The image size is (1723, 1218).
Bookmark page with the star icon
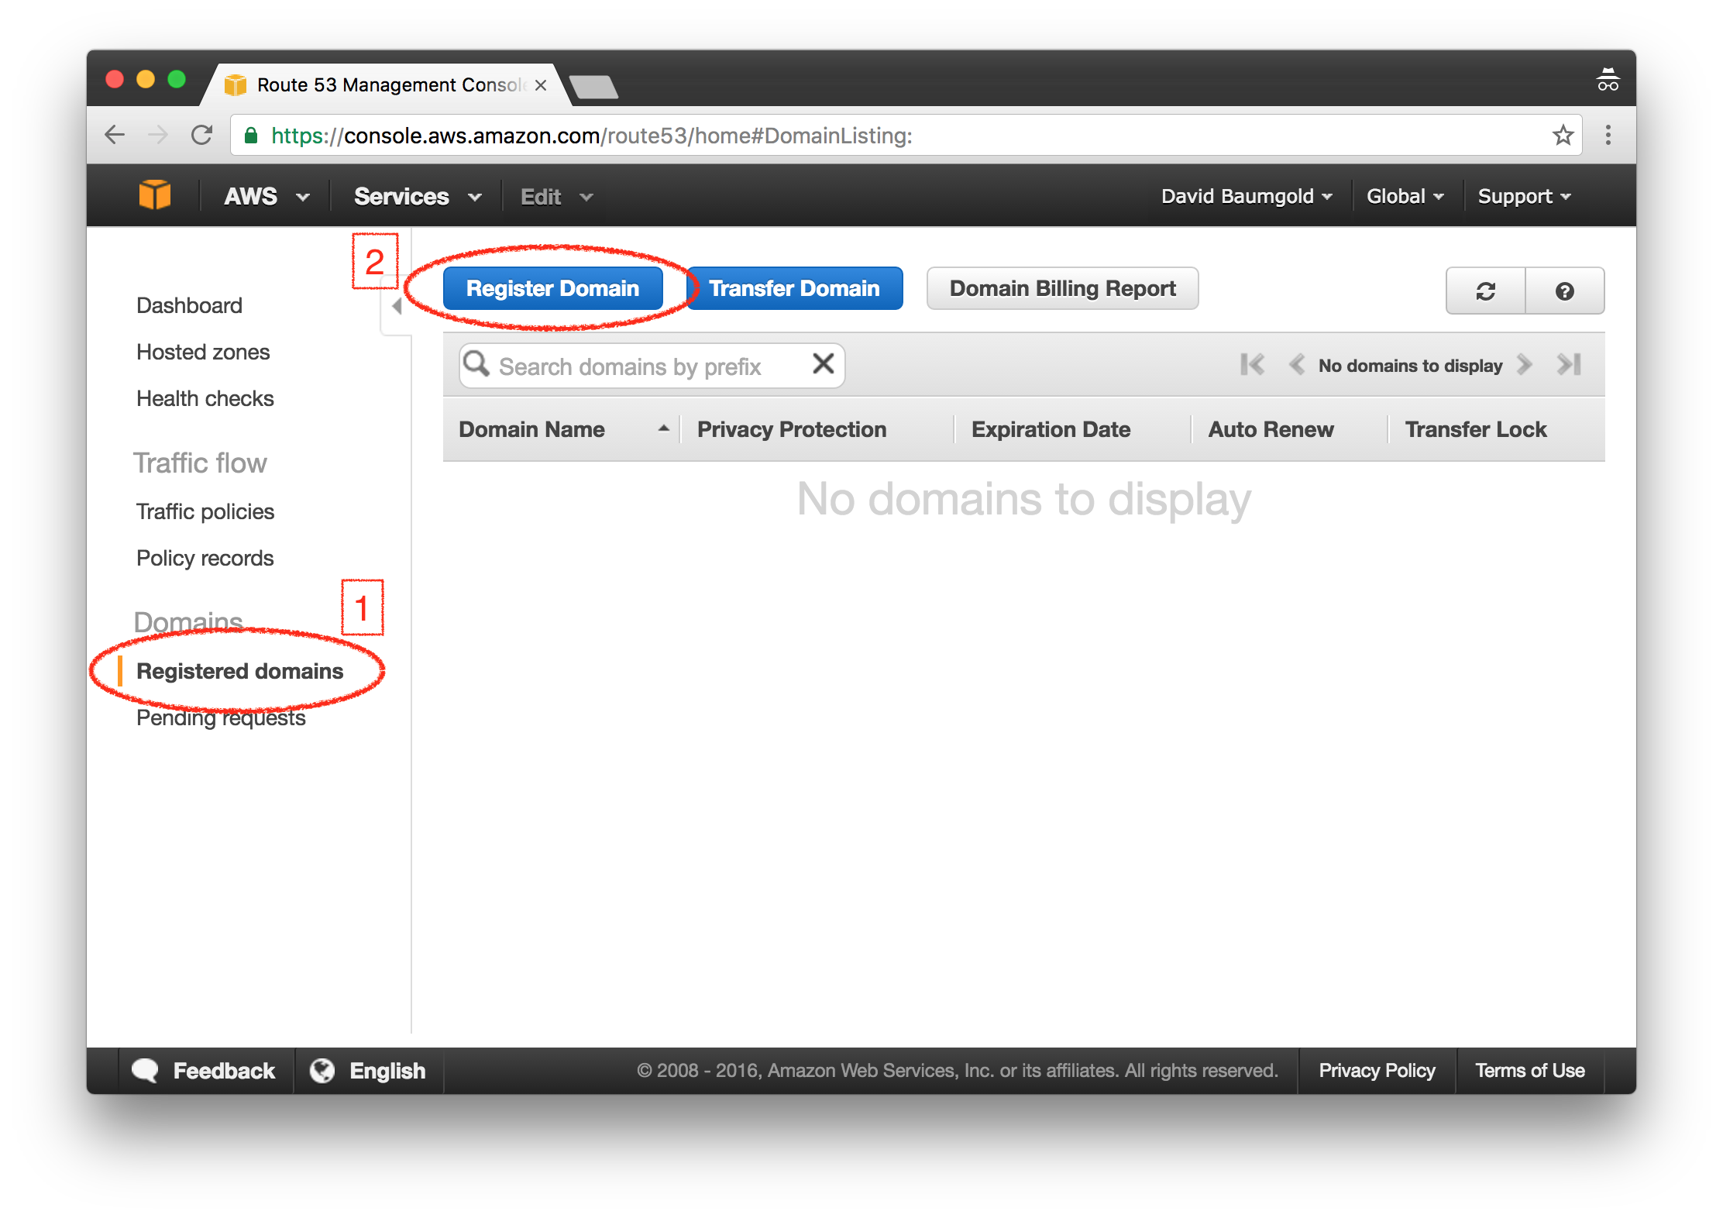pos(1563,136)
